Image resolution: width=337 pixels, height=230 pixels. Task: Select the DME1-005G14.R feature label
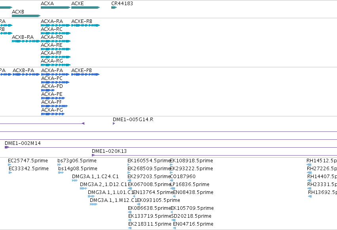point(133,120)
